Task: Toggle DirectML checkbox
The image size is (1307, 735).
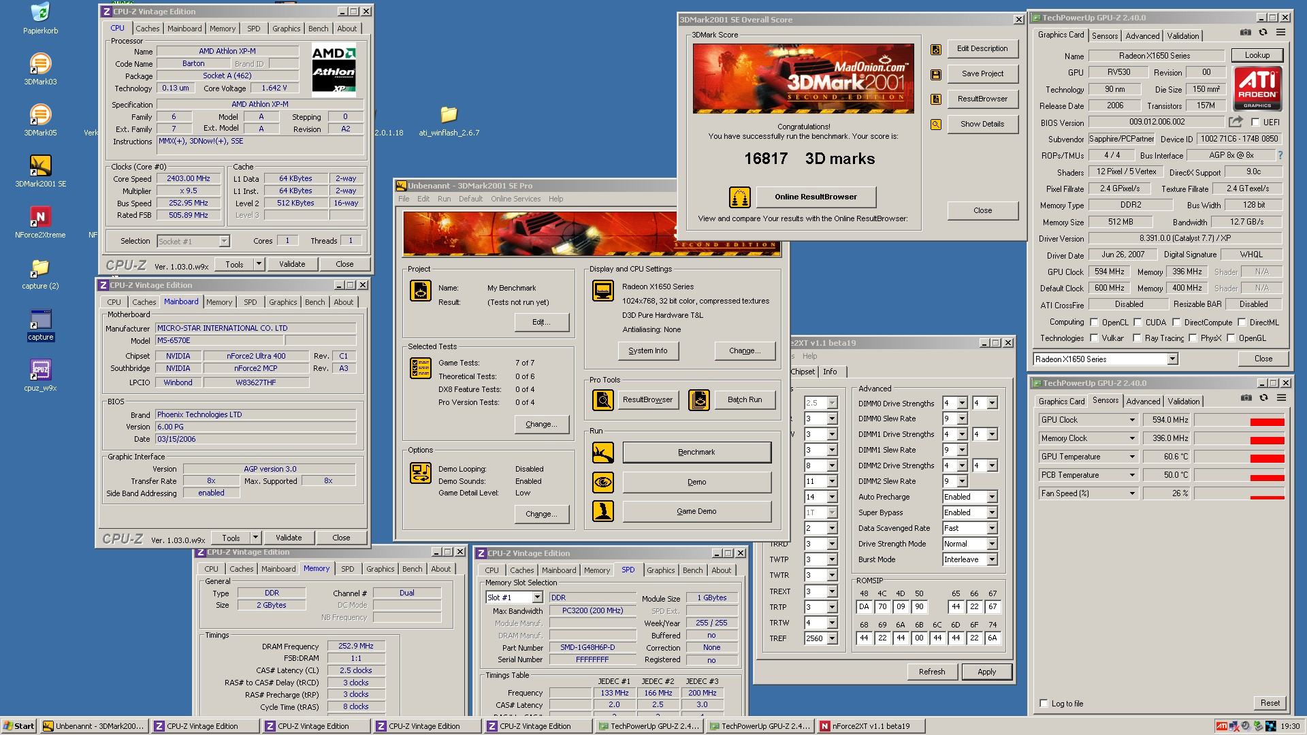Action: 1241,323
